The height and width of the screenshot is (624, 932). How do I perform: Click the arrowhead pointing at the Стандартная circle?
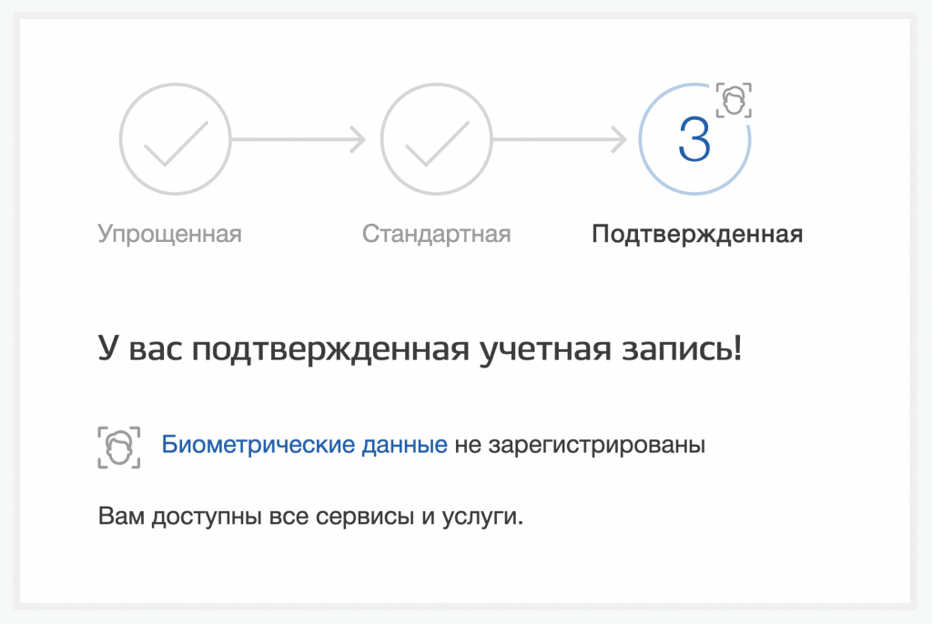pyautogui.click(x=358, y=139)
